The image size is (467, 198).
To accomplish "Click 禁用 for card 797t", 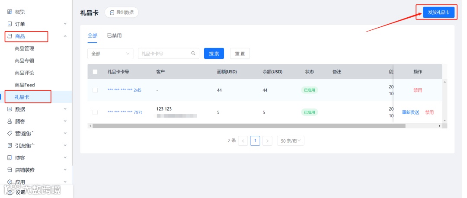I will point(429,112).
